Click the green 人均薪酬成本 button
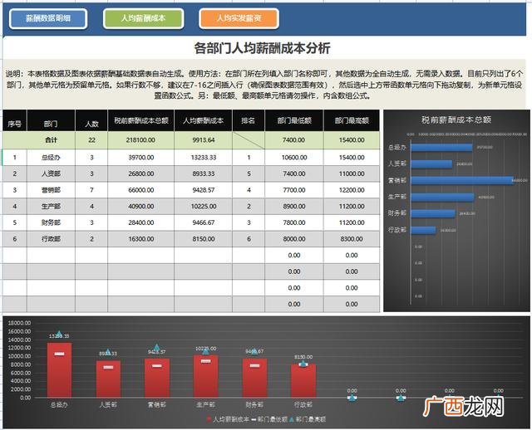 coord(144,18)
